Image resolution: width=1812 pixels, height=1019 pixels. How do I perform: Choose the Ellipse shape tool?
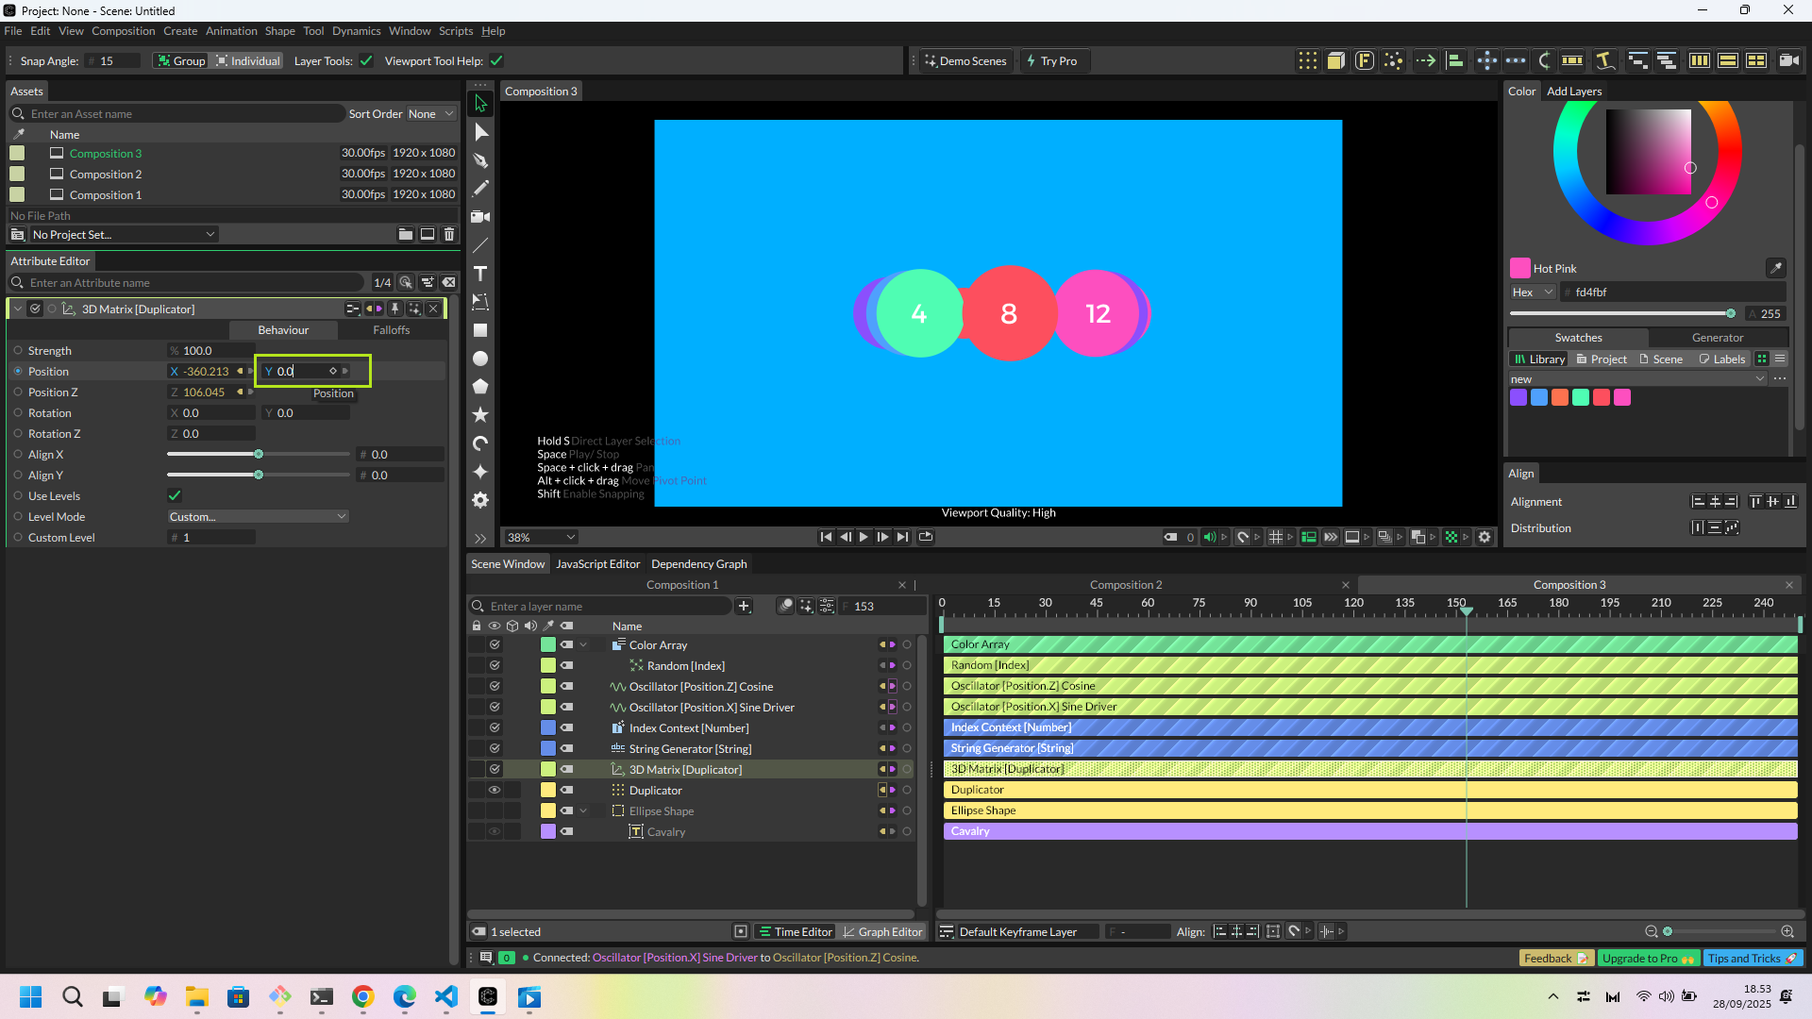(480, 359)
